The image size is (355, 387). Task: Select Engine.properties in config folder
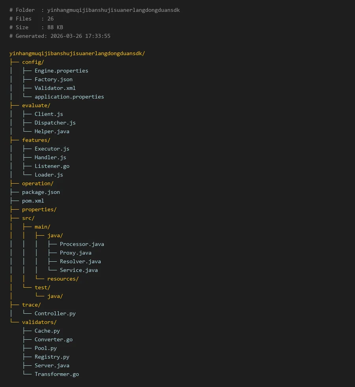(61, 71)
